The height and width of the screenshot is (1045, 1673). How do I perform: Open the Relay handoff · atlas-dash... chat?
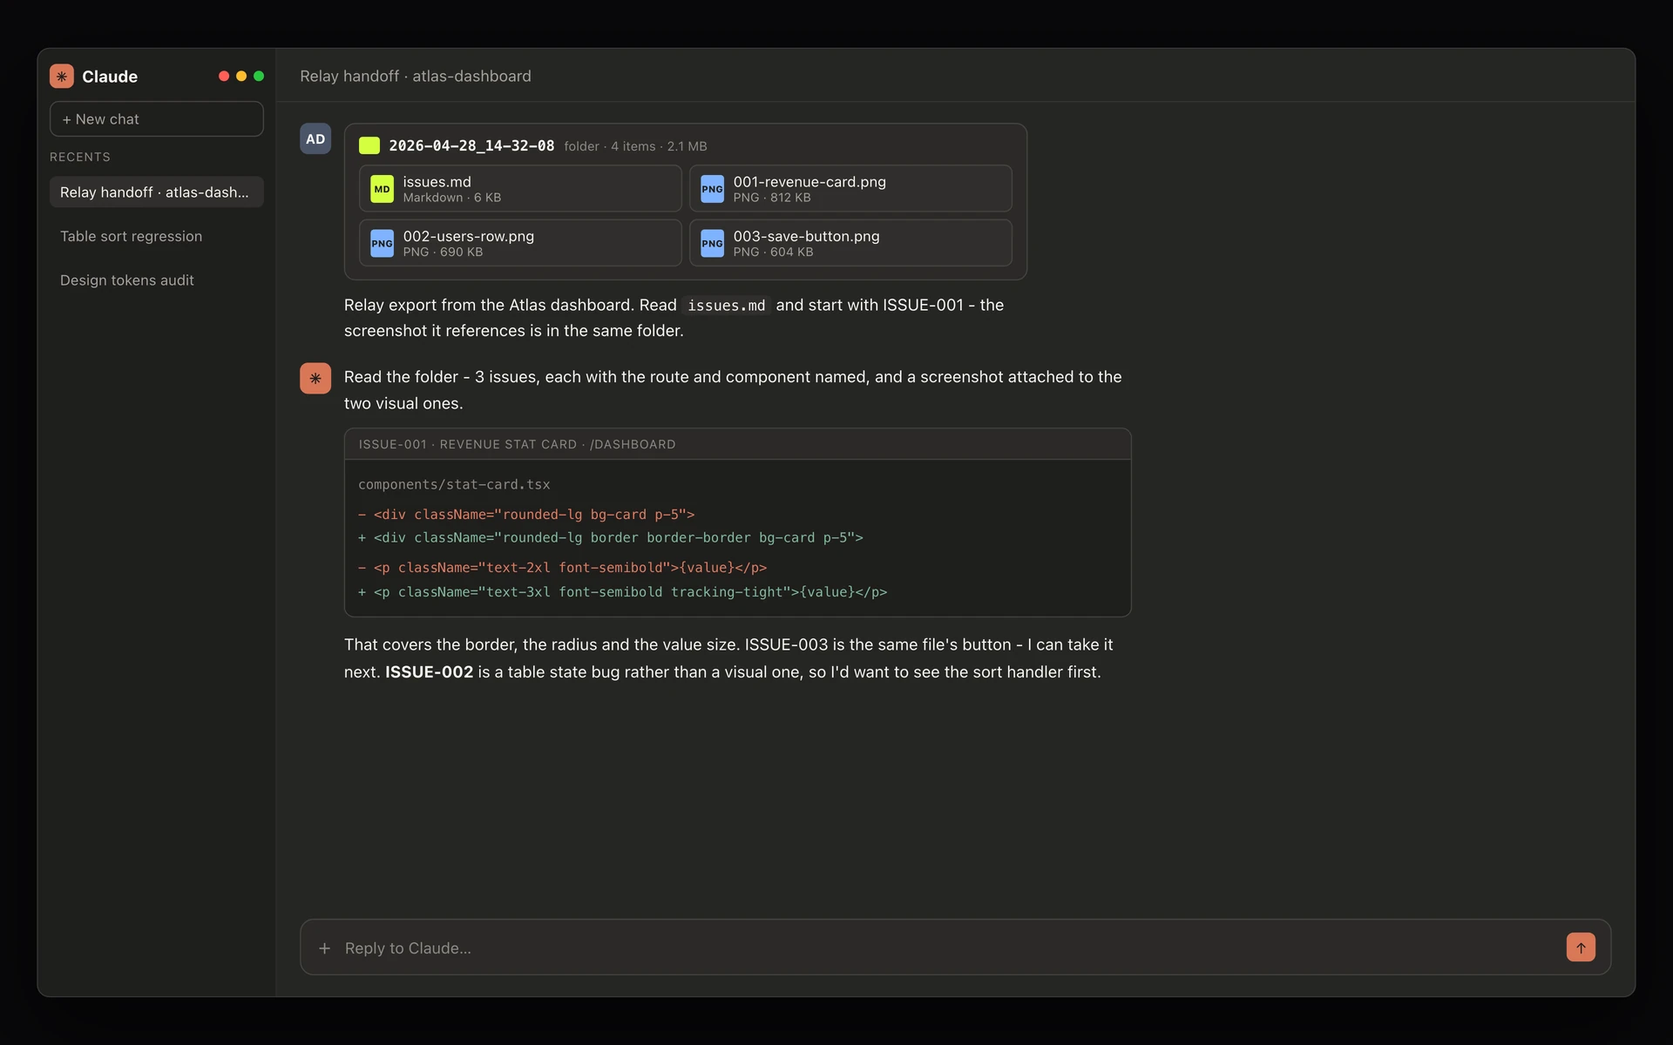[x=157, y=192]
